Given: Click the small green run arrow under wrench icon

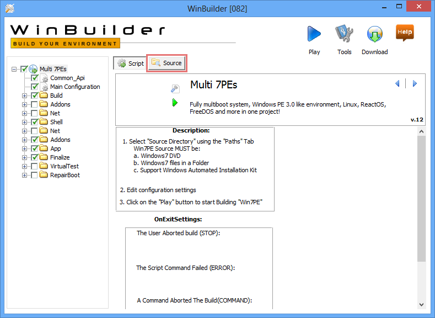Looking at the screenshot, I should click(x=175, y=103).
